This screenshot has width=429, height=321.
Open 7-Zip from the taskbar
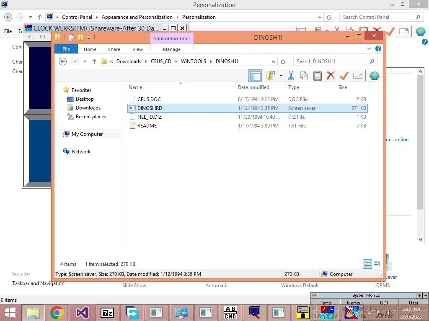[x=107, y=313]
